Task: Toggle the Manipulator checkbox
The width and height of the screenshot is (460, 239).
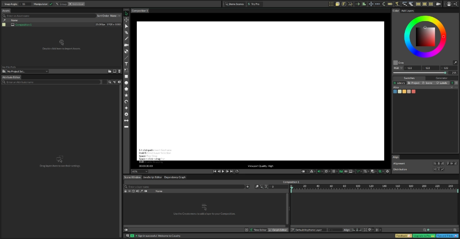Action: pos(51,4)
